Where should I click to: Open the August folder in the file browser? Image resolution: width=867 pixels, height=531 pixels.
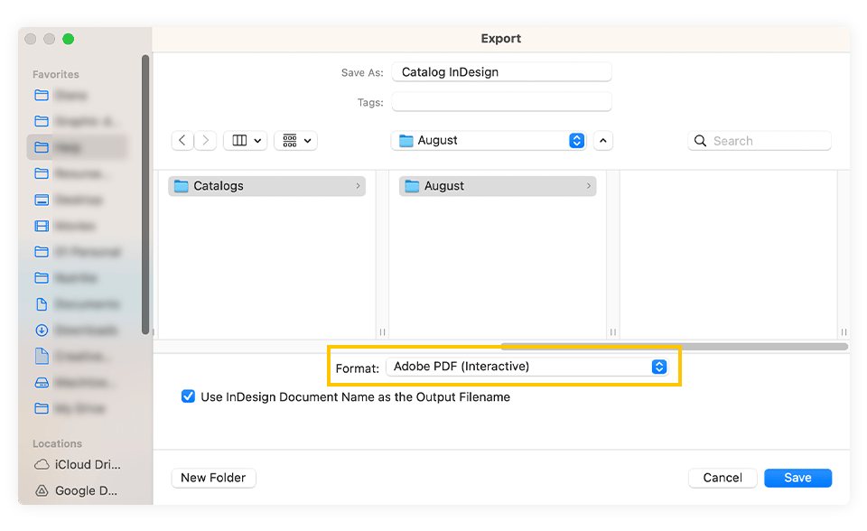coord(442,185)
